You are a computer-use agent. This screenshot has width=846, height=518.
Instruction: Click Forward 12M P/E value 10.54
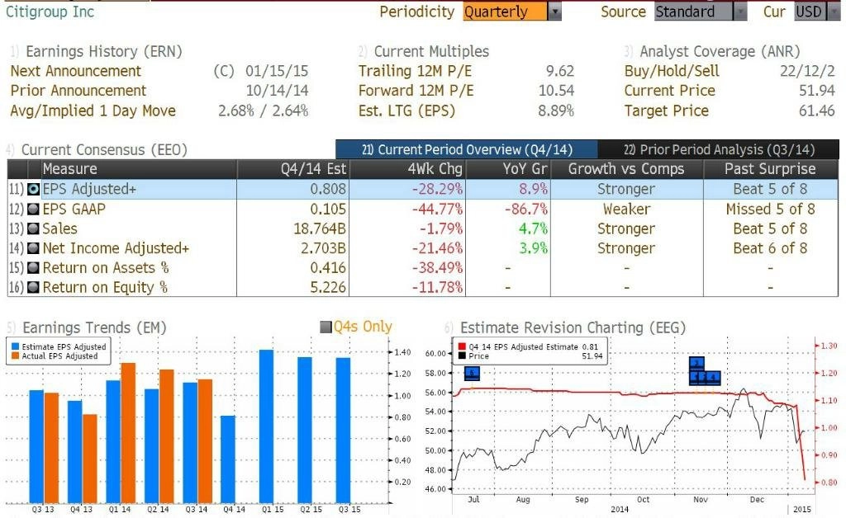point(556,91)
